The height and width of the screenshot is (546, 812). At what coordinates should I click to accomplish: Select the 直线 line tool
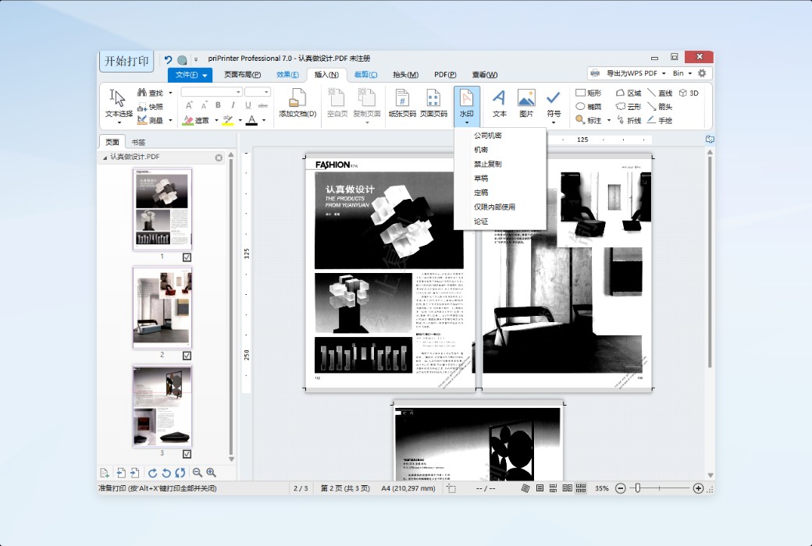tap(660, 93)
